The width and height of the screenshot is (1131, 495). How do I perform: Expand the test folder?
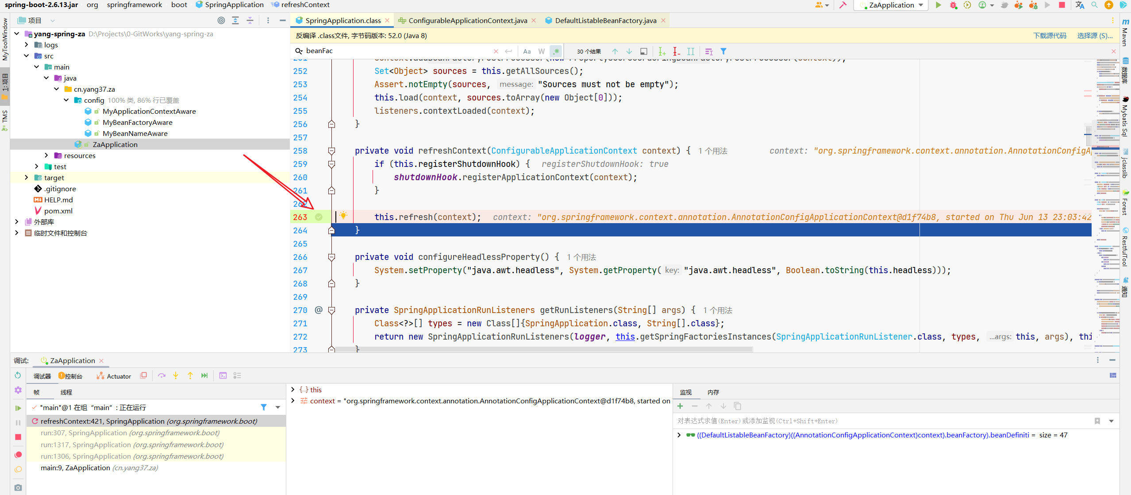point(36,166)
